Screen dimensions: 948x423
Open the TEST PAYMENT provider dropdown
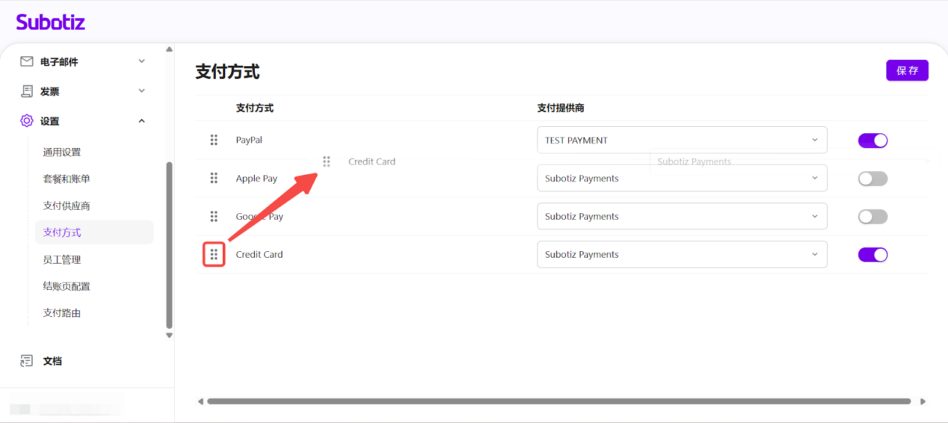tap(681, 140)
